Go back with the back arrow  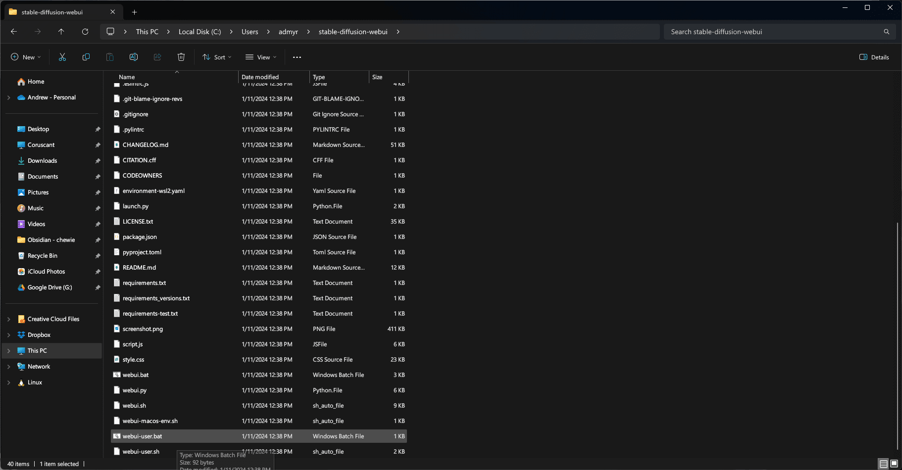[14, 32]
